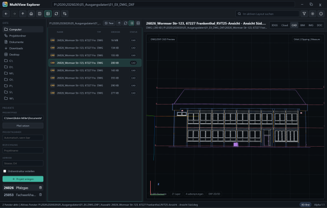Image resolution: width=327 pixels, height=208 pixels.
Task: Toggle the '3D-first' status bar pill
Action: click(305, 205)
